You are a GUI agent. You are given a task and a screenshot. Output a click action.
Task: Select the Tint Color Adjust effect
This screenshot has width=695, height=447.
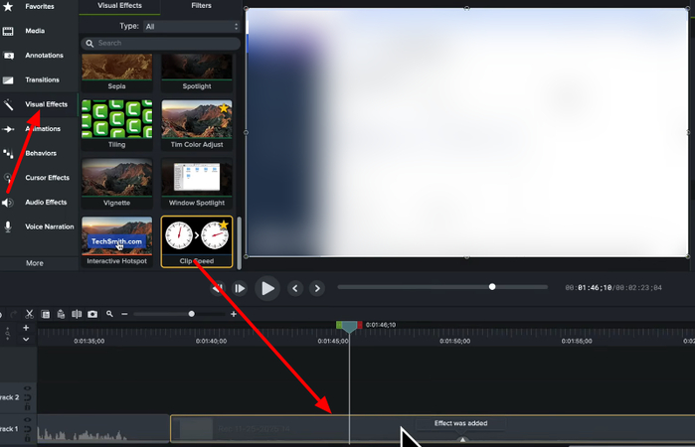[x=197, y=125]
